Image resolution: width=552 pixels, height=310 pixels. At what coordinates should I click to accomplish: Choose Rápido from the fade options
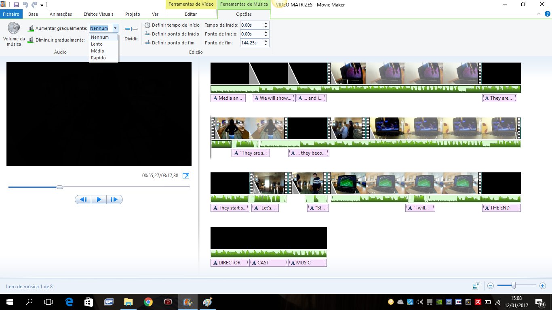pyautogui.click(x=98, y=58)
